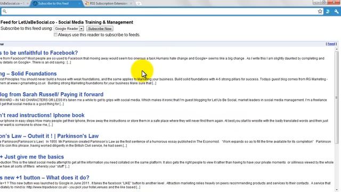Click the search magnifier icon in omnibox

5,11
